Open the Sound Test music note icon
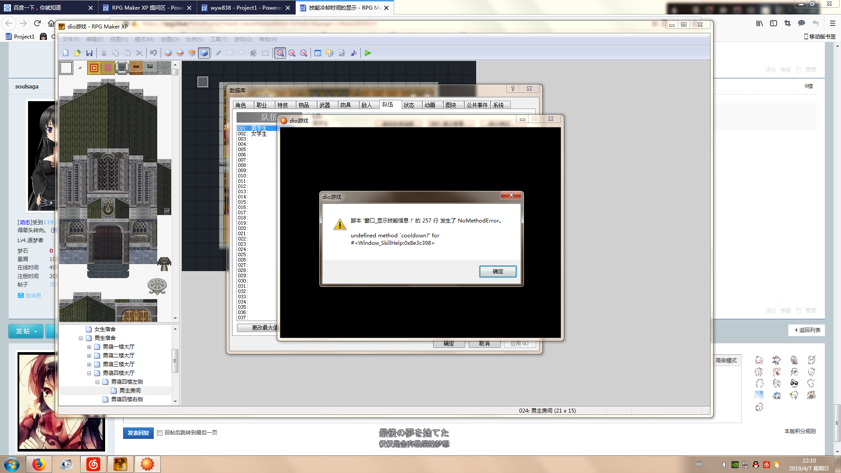 click(353, 53)
